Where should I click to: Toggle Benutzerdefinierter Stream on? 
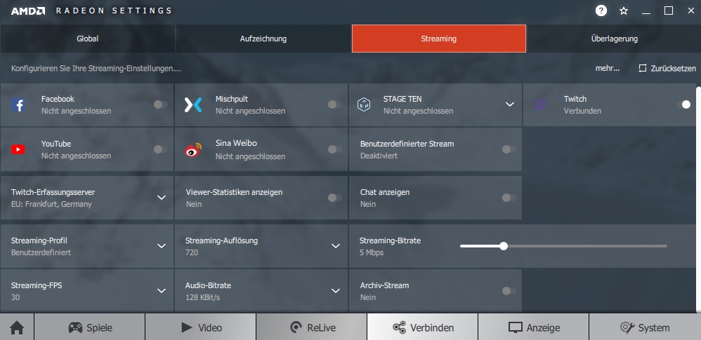[x=509, y=149]
